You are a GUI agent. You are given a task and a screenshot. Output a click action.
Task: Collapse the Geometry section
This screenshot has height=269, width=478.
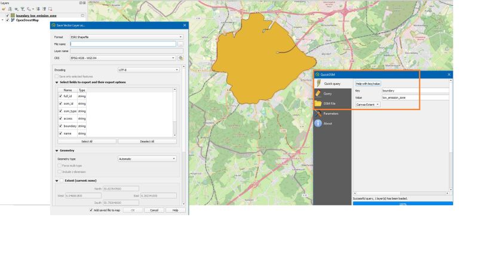coord(57,151)
